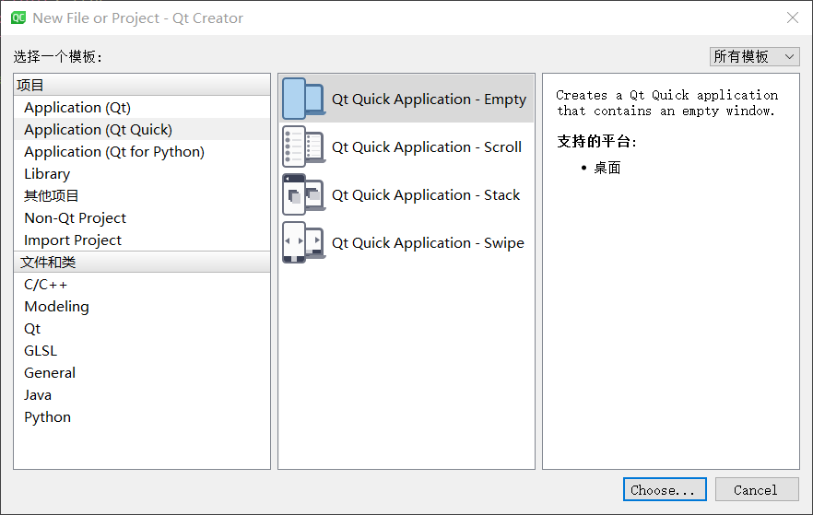Select the Qt Quick Application - Empty icon
The height and width of the screenshot is (515, 813).
coord(303,99)
